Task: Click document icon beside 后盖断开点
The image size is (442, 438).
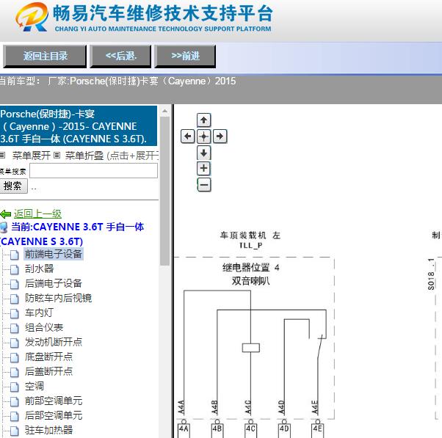Action: click(15, 372)
